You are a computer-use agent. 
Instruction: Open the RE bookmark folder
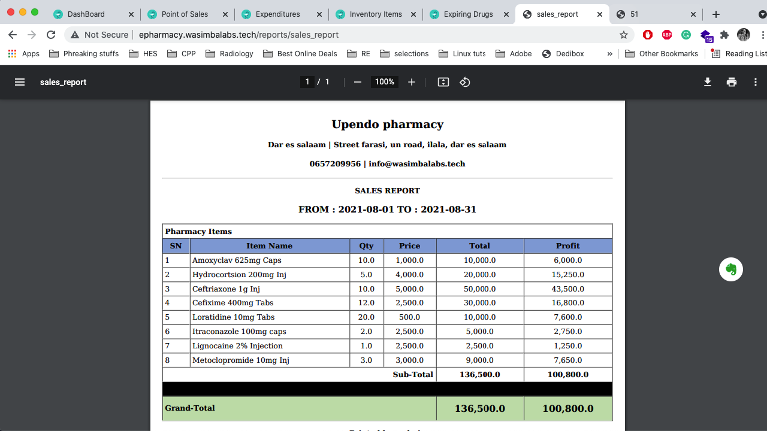pos(358,54)
